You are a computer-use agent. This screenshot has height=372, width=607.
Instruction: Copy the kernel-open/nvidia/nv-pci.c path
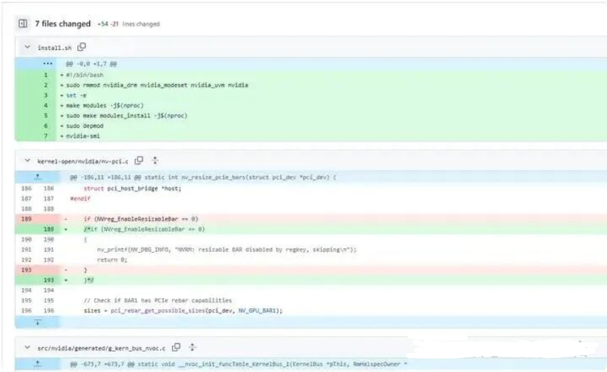(x=139, y=161)
